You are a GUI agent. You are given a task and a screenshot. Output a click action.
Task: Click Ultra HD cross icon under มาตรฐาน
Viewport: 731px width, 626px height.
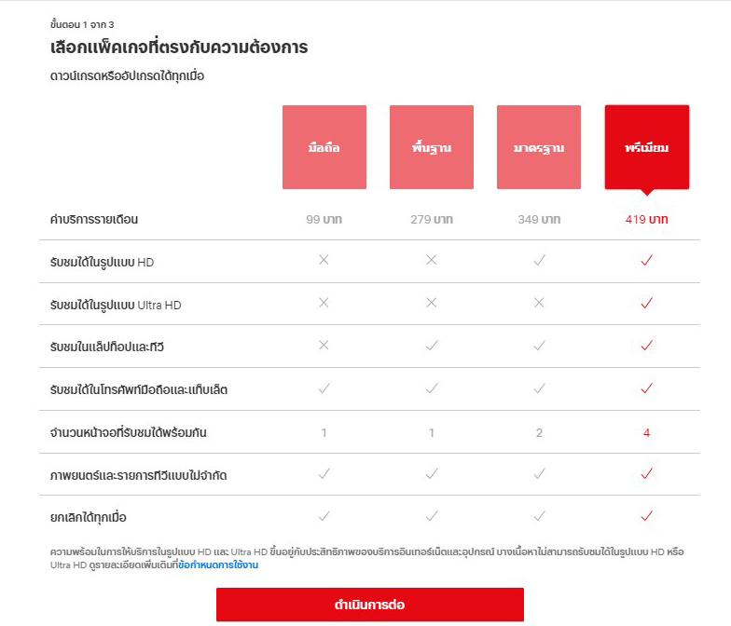coord(539,303)
